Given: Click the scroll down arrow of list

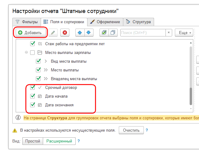Looking at the screenshot, I should (191, 109).
